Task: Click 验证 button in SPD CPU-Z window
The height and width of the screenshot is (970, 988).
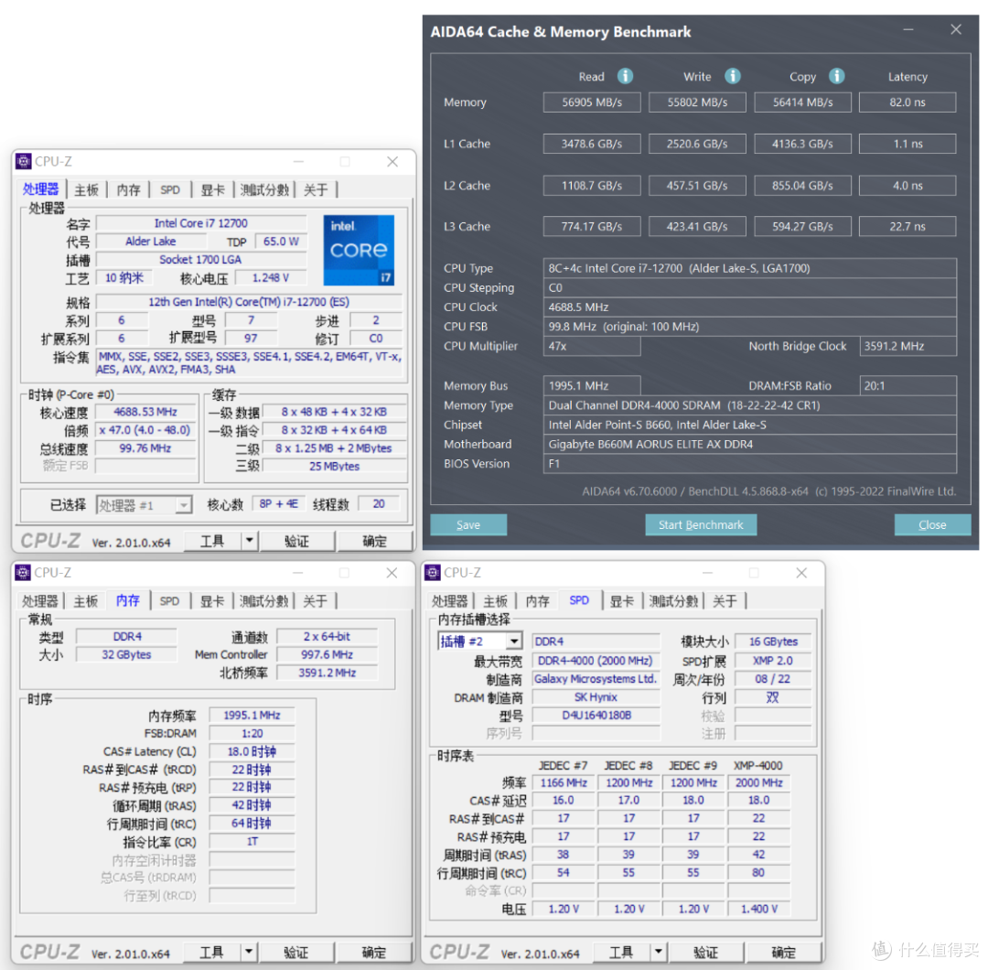Action: point(705,952)
